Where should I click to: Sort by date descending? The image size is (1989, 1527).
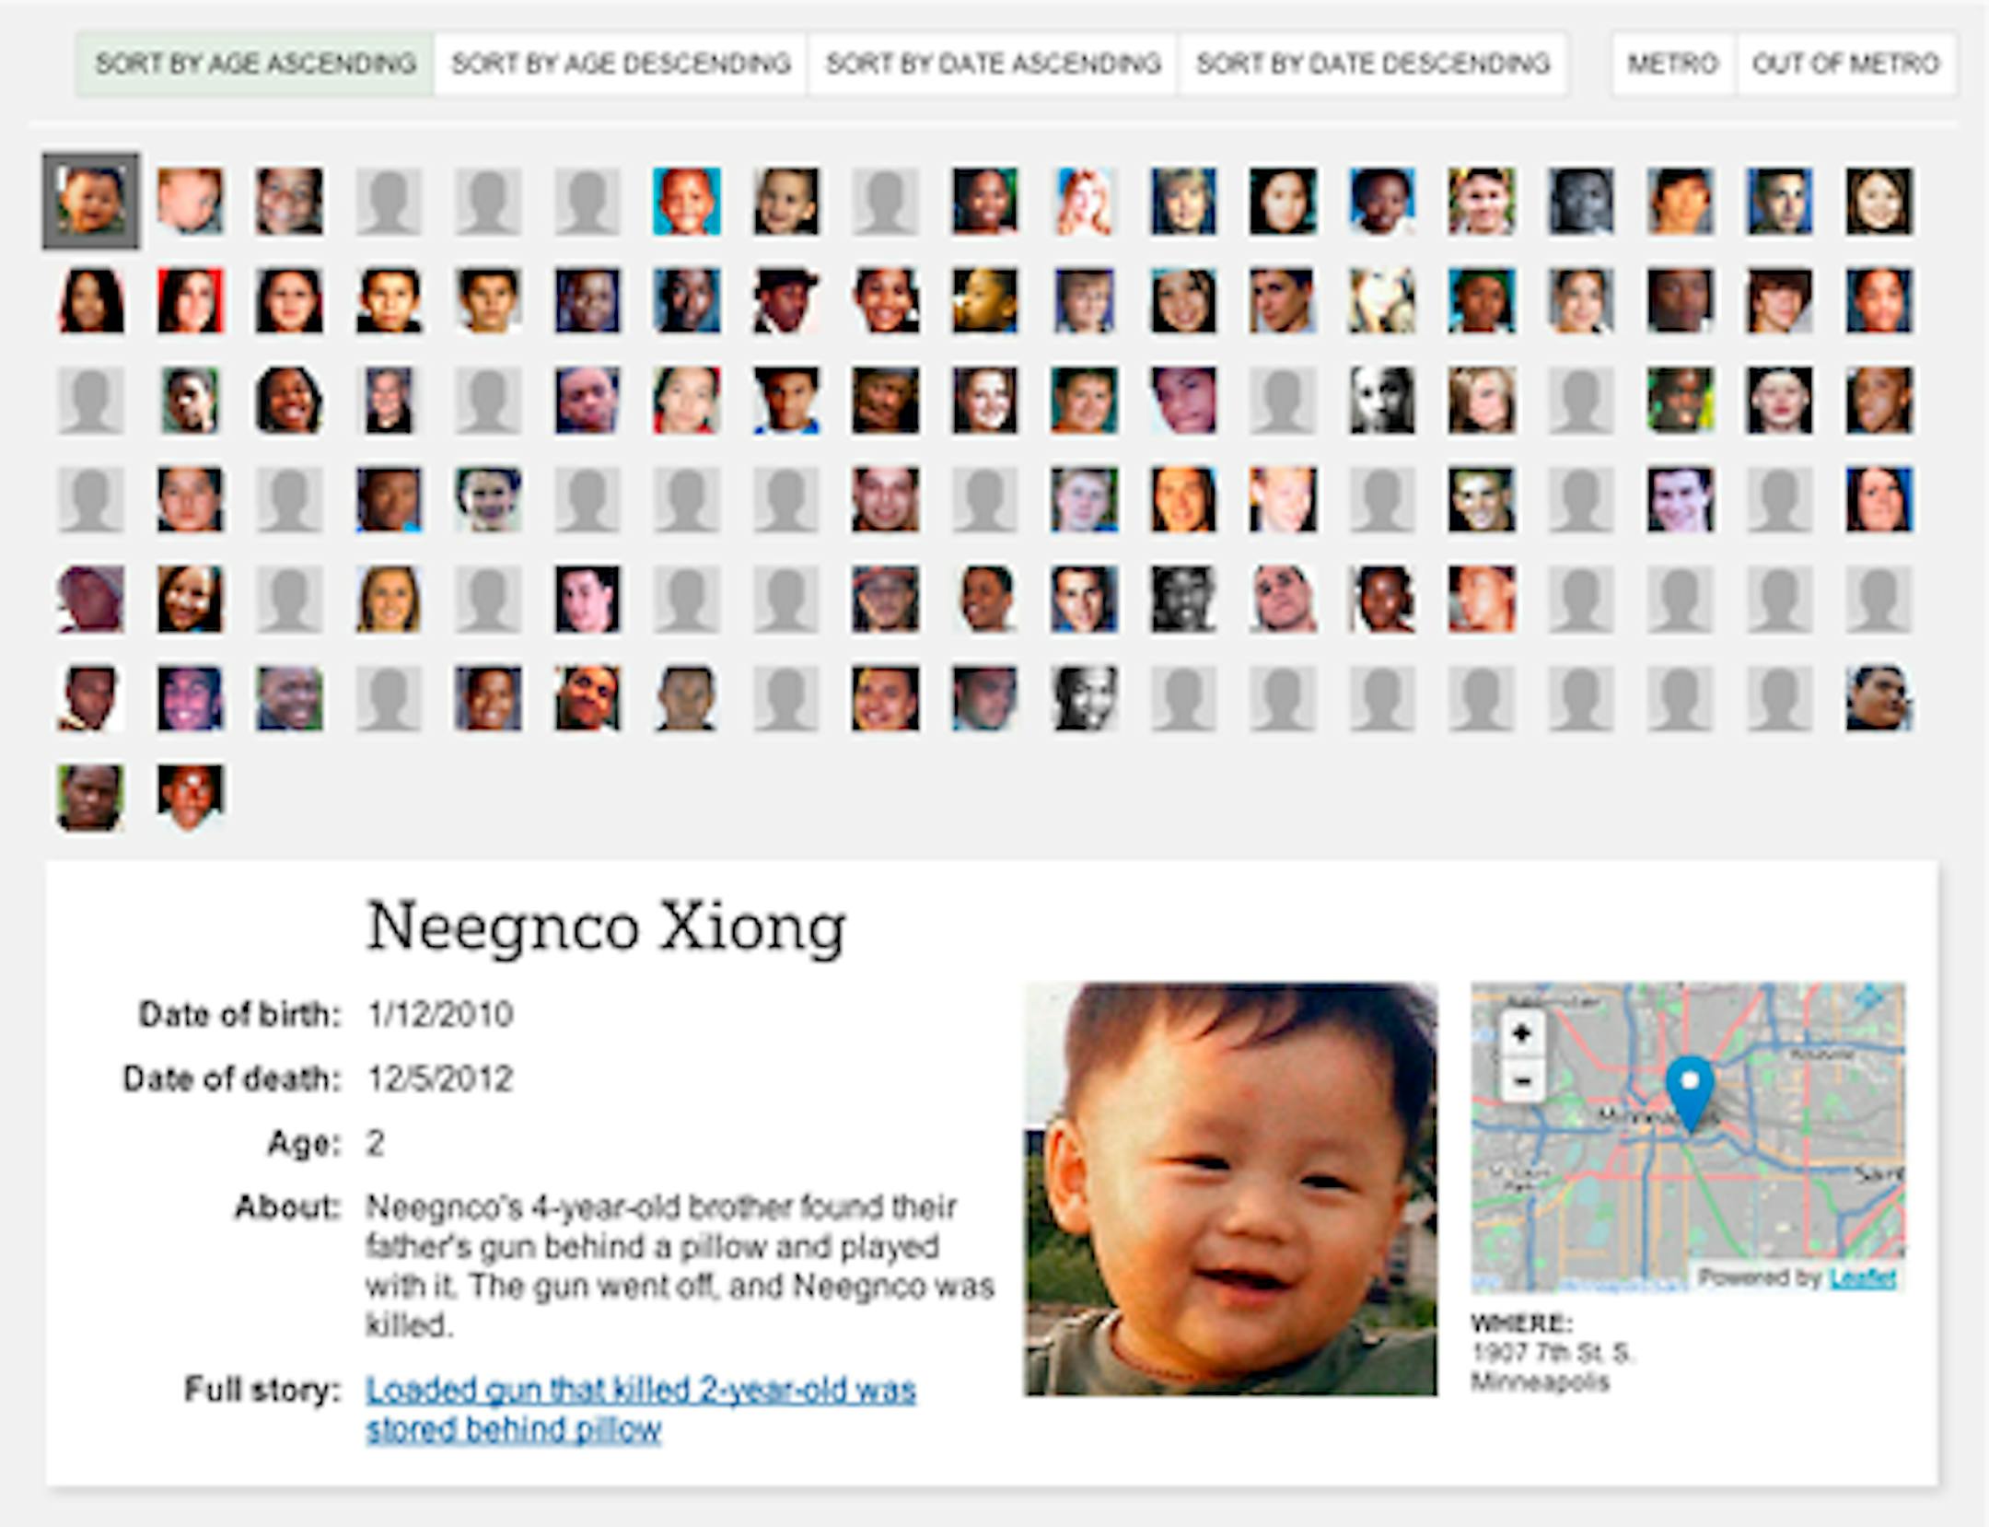point(1372,64)
